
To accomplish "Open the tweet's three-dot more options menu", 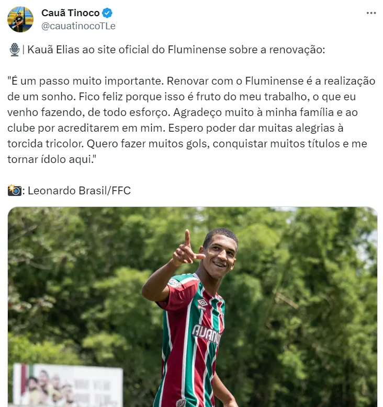I will pos(371,13).
